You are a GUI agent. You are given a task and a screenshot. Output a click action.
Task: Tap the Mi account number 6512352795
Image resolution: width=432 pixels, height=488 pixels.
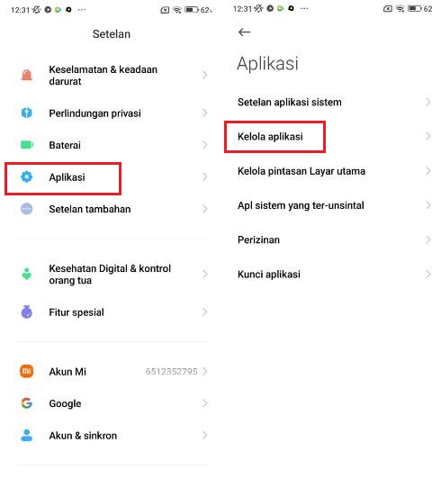click(x=171, y=371)
